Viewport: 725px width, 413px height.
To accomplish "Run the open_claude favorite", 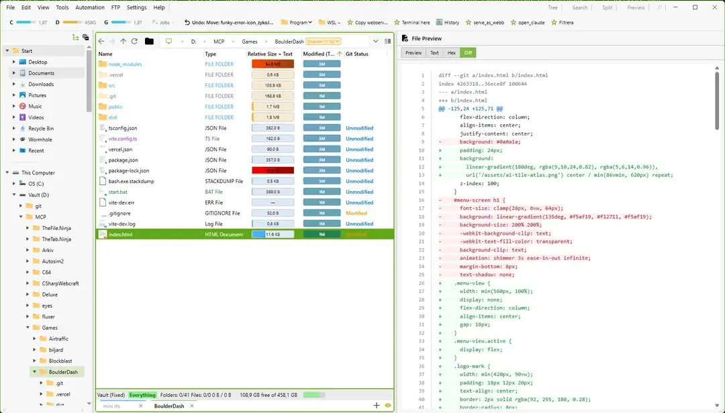I will (528, 22).
